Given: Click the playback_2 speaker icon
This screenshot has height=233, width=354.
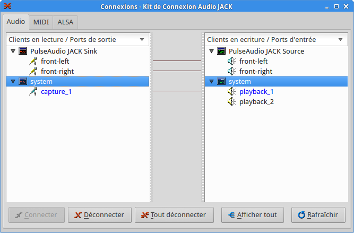Looking at the screenshot, I should pos(232,102).
